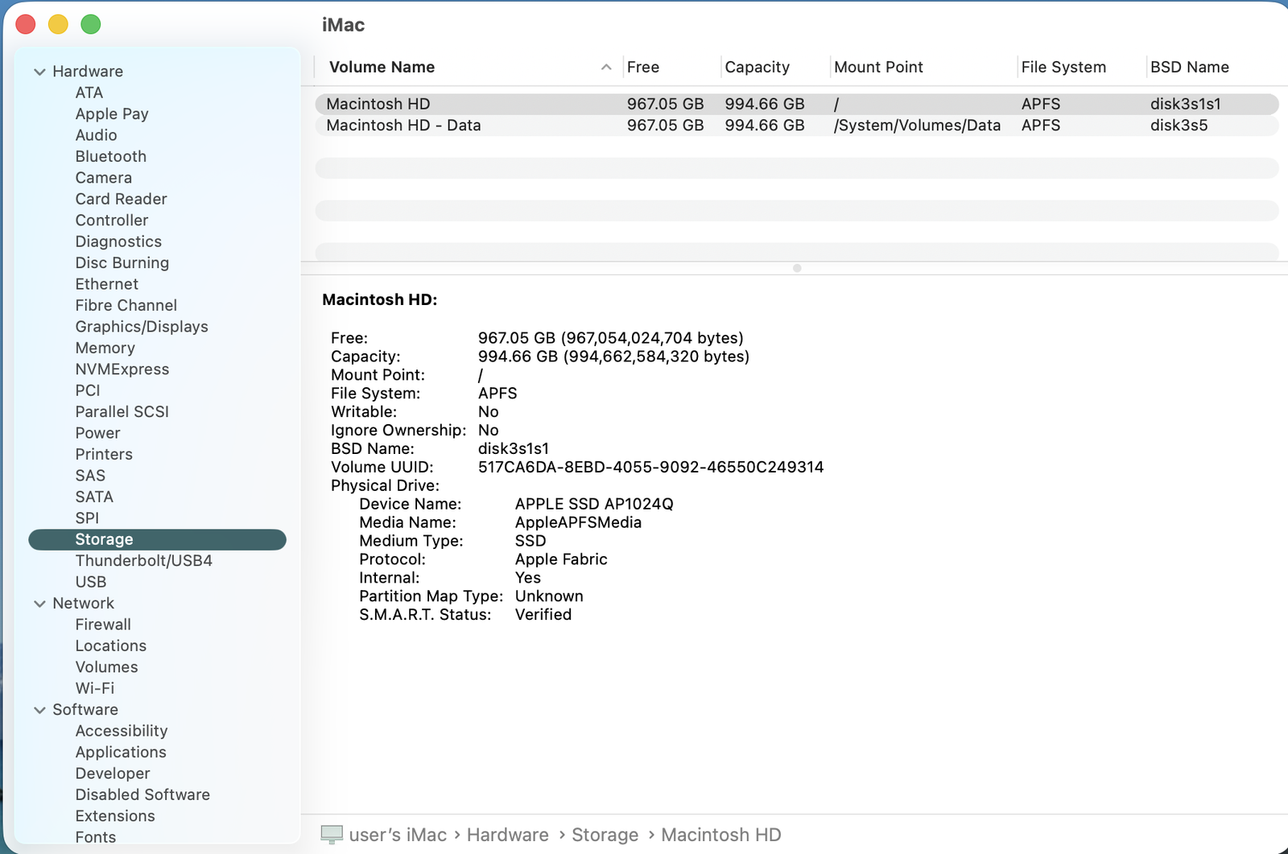Image resolution: width=1288 pixels, height=854 pixels.
Task: Click the sort arrow on Volume Name column
Action: pos(606,68)
